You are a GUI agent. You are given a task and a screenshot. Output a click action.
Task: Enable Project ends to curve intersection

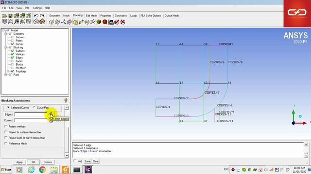(6, 138)
